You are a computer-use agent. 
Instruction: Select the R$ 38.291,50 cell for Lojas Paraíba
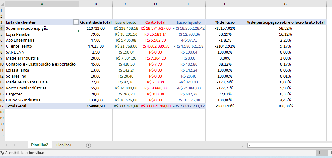[126, 34]
